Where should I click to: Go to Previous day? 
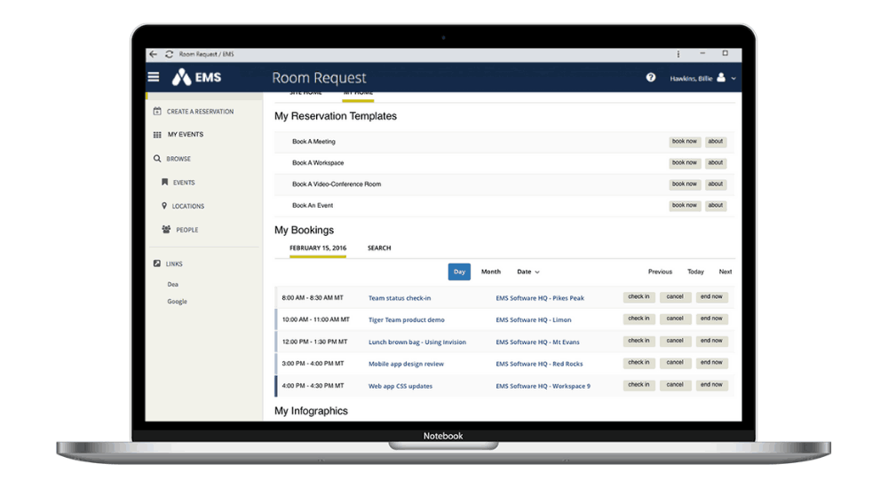(660, 272)
